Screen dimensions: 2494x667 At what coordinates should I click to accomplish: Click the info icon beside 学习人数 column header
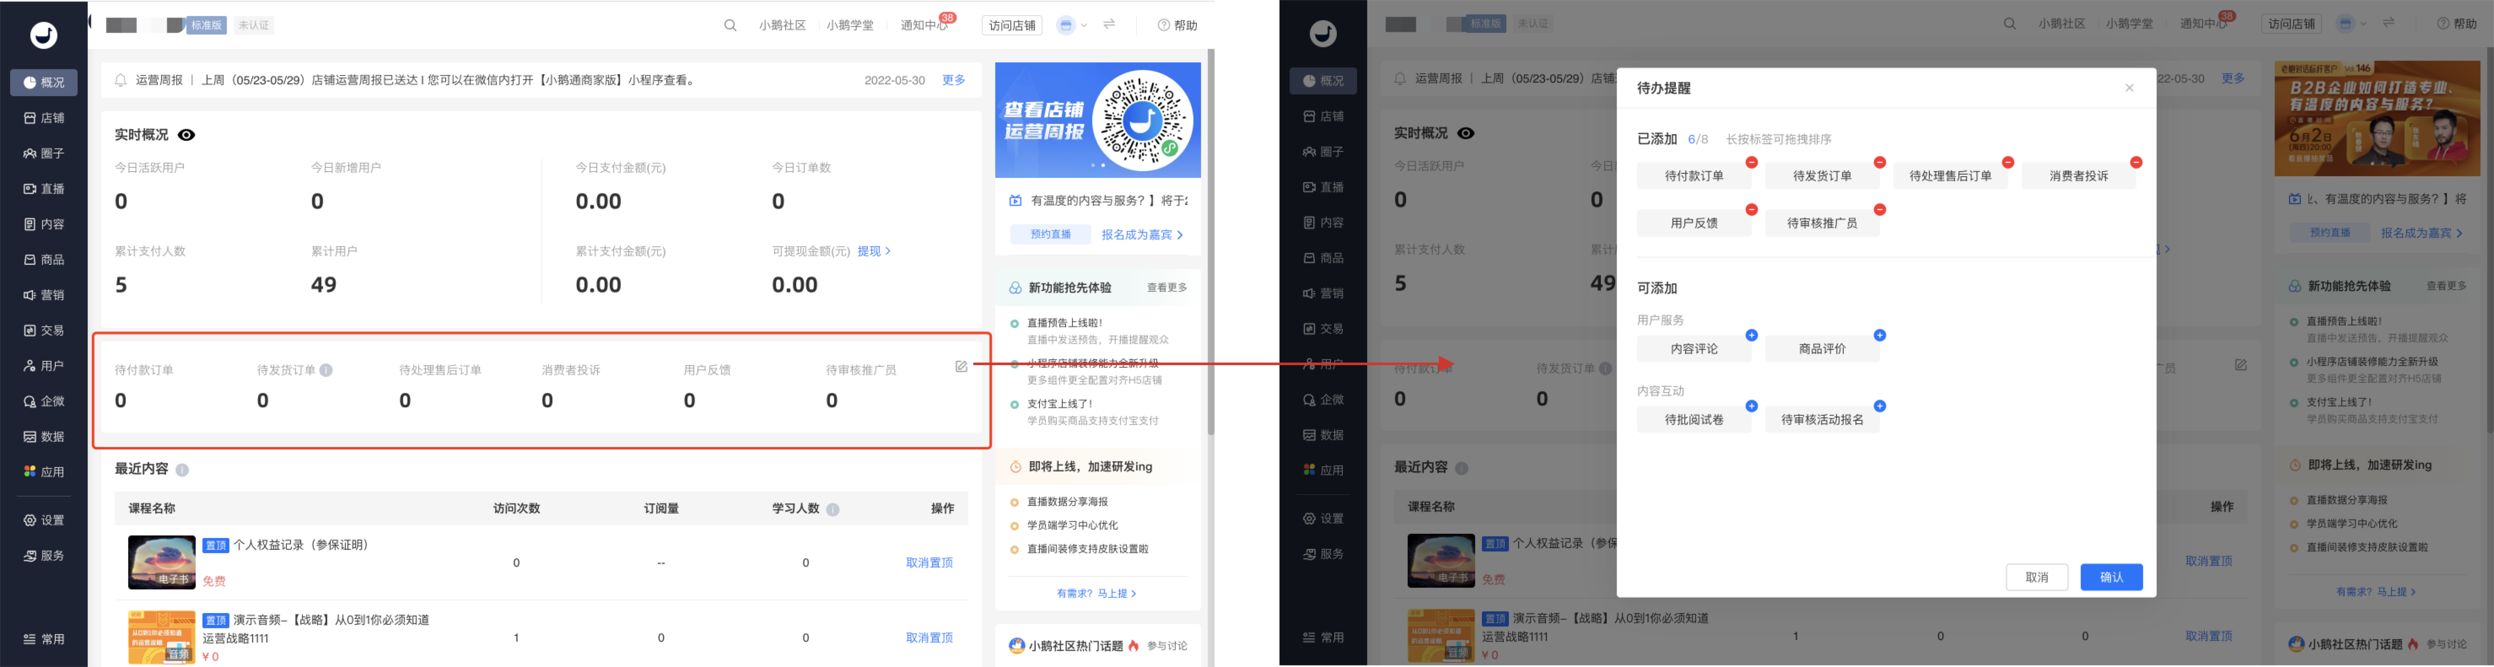(x=832, y=509)
